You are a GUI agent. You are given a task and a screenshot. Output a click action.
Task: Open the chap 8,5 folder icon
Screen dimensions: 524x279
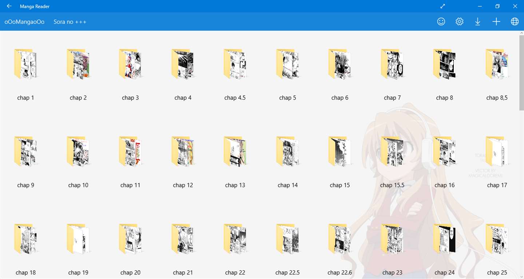click(x=497, y=64)
